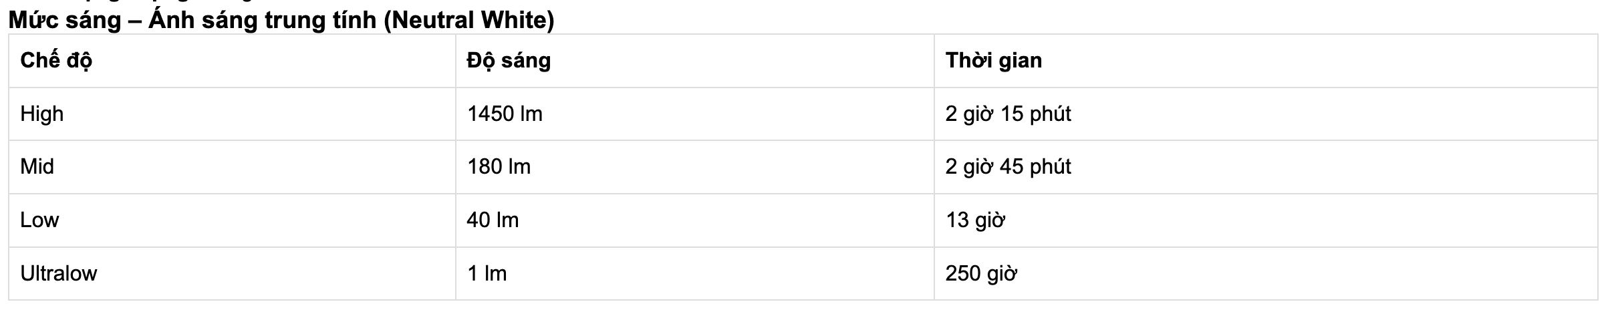Click 'Ánh sáng trung tính' in the heading
Viewport: 1616px width, 326px height.
263,20
